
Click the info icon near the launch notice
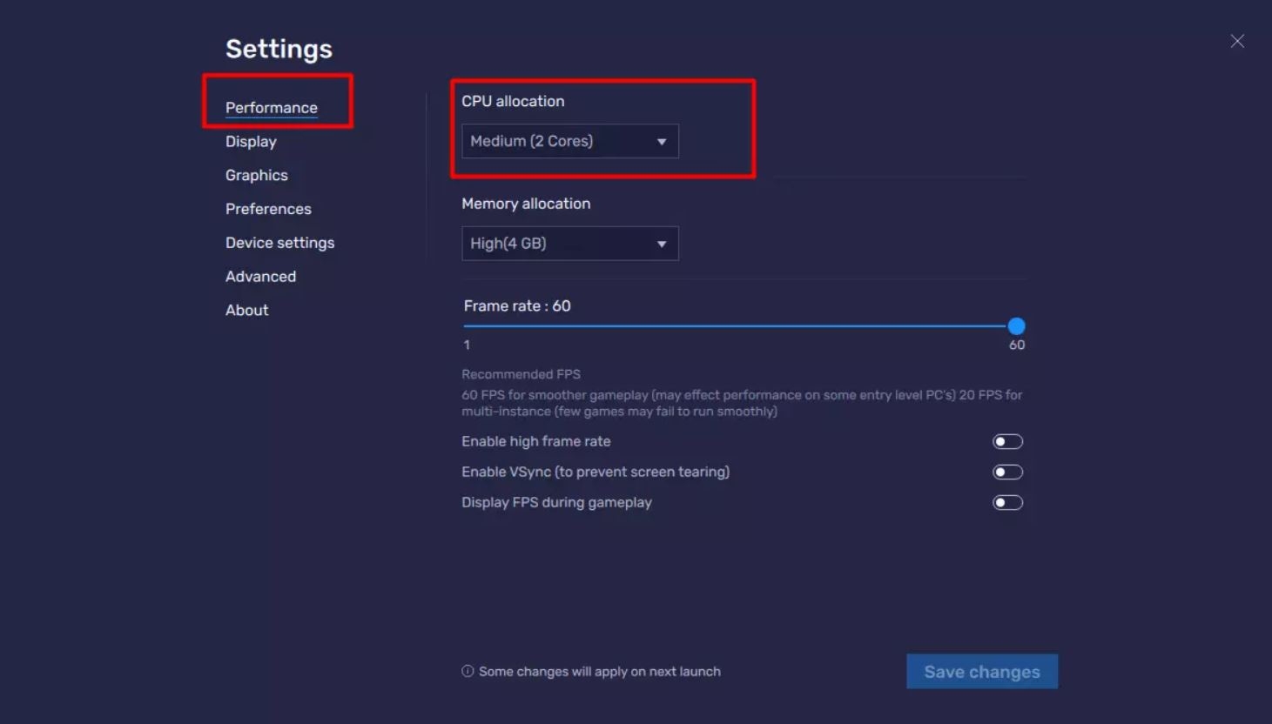pos(468,671)
